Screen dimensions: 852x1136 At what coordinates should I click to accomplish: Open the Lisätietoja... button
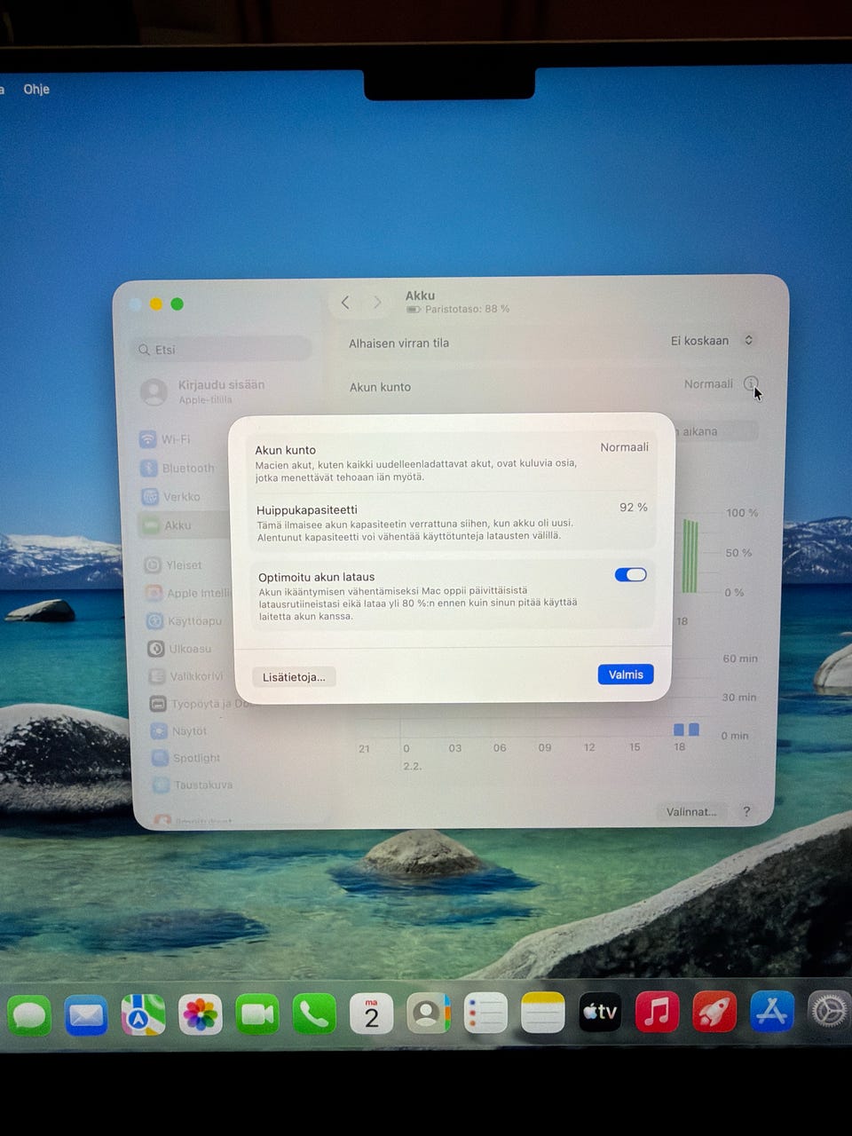click(294, 677)
